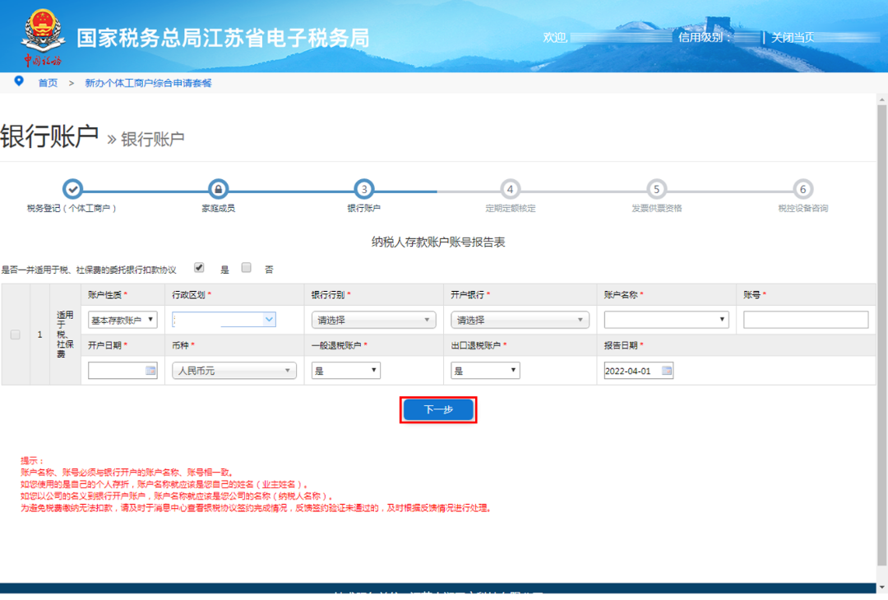The height and width of the screenshot is (600, 888).
Task: Click the 定期定额核定 step label
Action: pos(511,208)
